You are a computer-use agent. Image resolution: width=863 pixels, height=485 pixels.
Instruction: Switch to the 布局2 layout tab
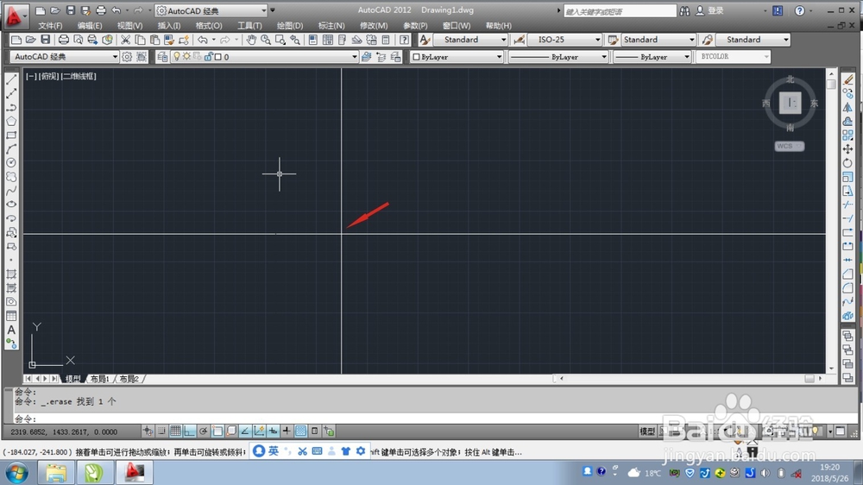(129, 379)
